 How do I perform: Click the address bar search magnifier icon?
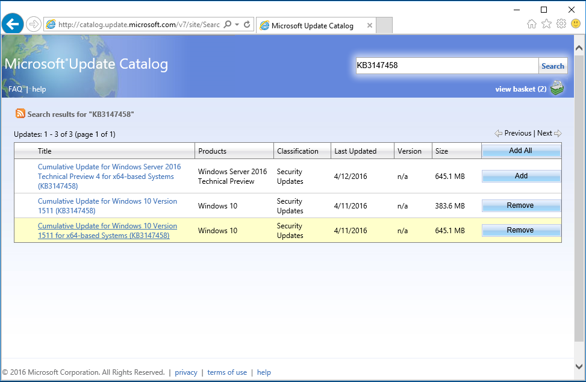tap(227, 25)
